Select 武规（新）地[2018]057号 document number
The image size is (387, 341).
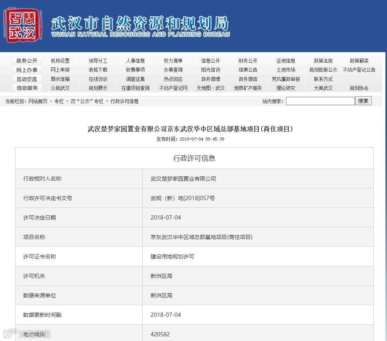183,198
